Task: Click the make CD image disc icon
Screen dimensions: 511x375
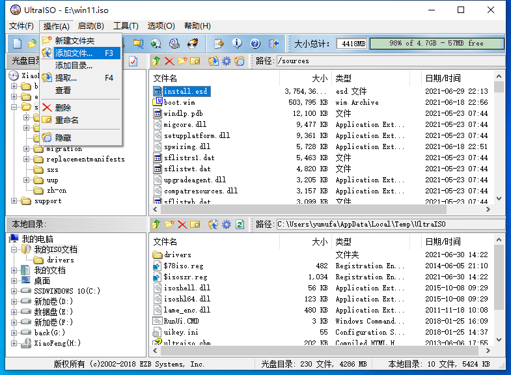Action: click(x=156, y=44)
